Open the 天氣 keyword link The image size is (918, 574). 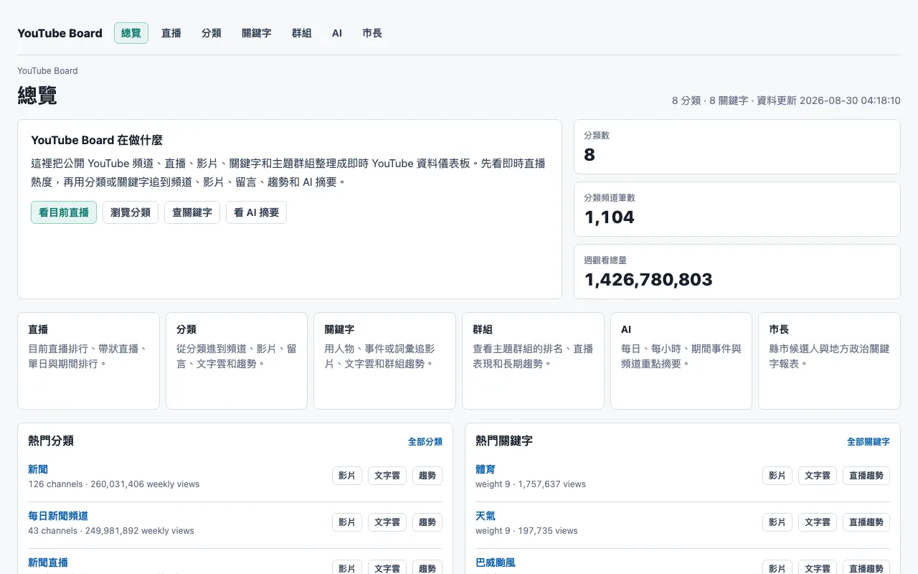(486, 516)
